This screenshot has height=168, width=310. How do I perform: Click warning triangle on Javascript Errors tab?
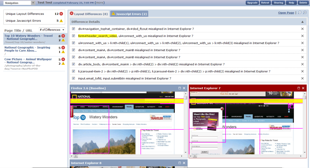pos(113,13)
